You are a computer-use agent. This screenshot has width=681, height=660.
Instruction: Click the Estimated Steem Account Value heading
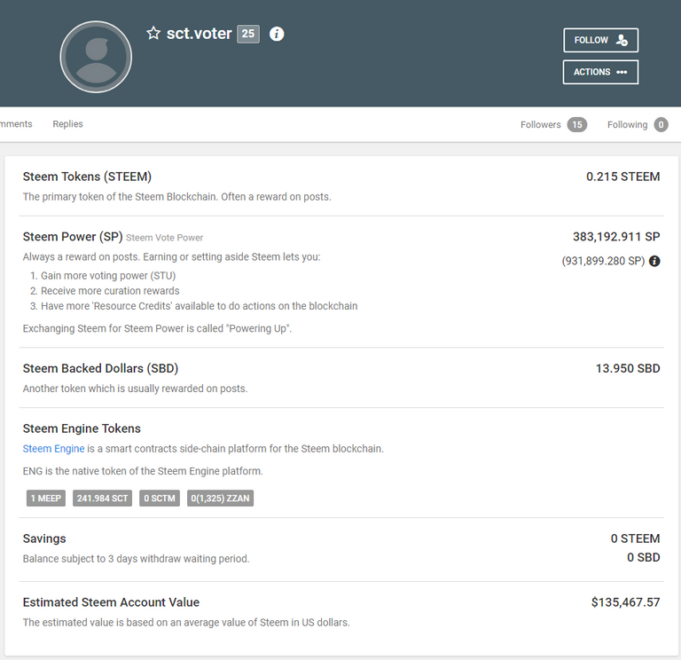[x=111, y=602]
